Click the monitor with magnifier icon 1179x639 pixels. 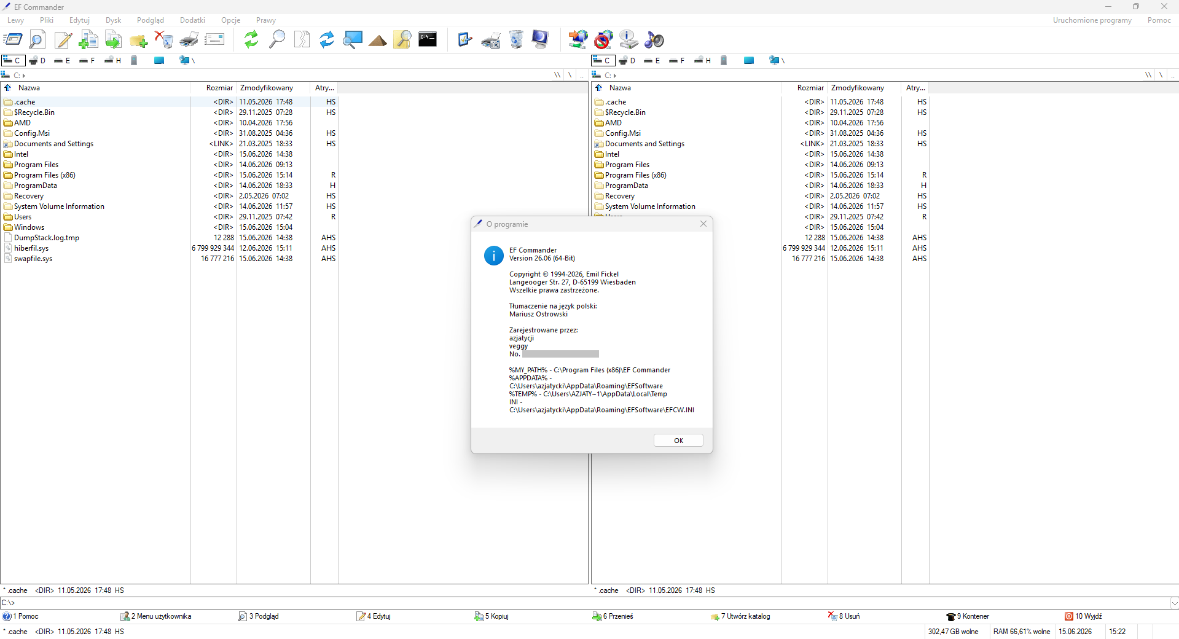pos(352,40)
